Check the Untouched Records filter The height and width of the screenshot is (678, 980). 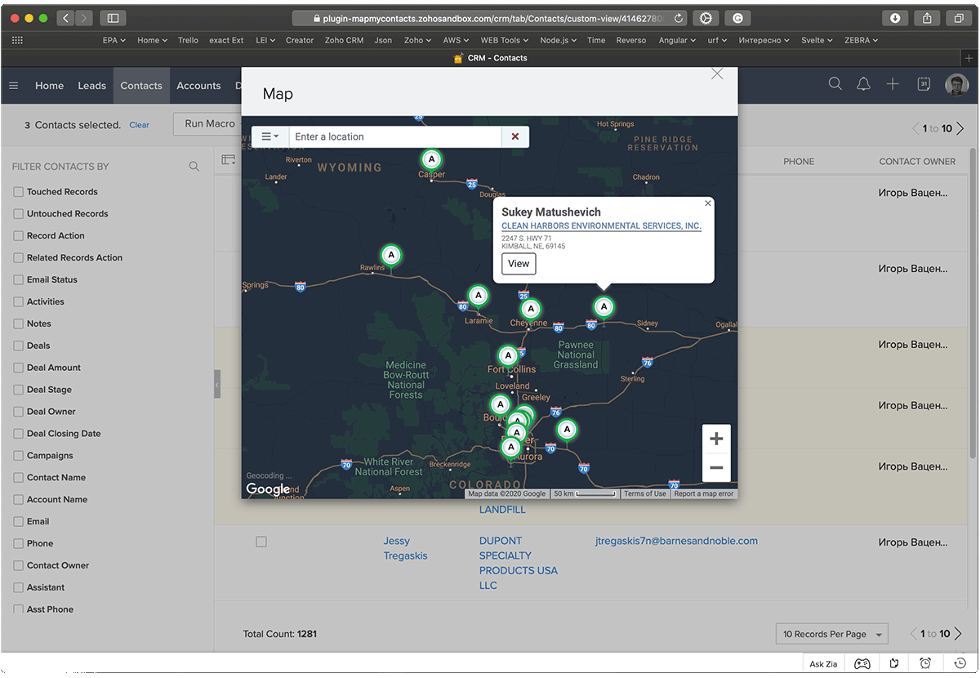[x=18, y=214]
